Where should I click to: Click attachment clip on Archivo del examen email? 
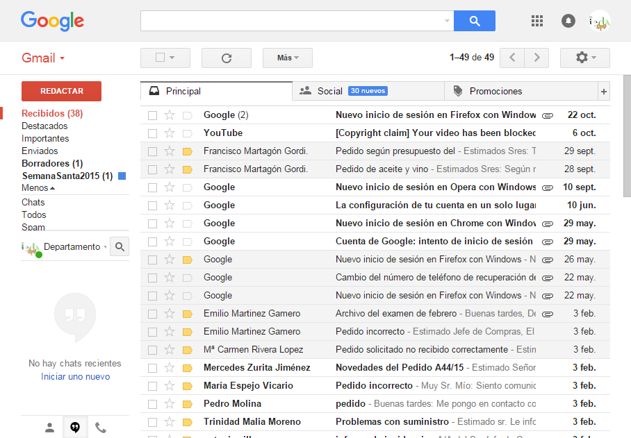548,314
